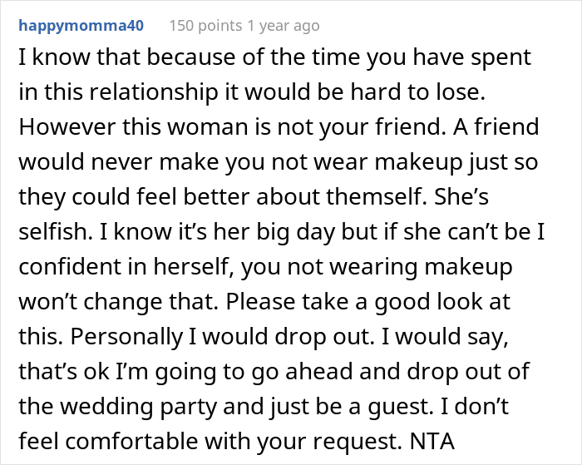Click the first line starting 'I know that'
This screenshot has height=465, width=582.
click(274, 57)
